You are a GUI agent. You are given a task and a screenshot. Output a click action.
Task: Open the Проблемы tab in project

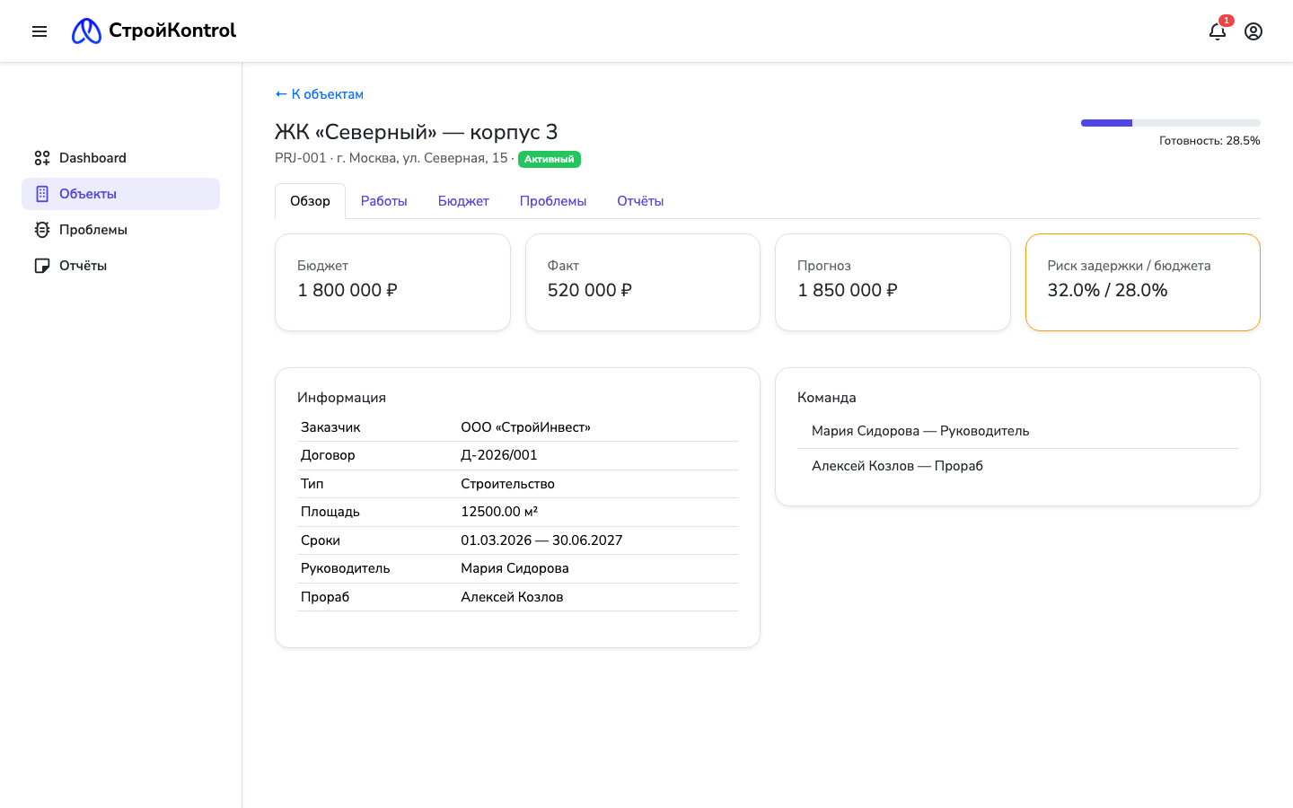553,201
